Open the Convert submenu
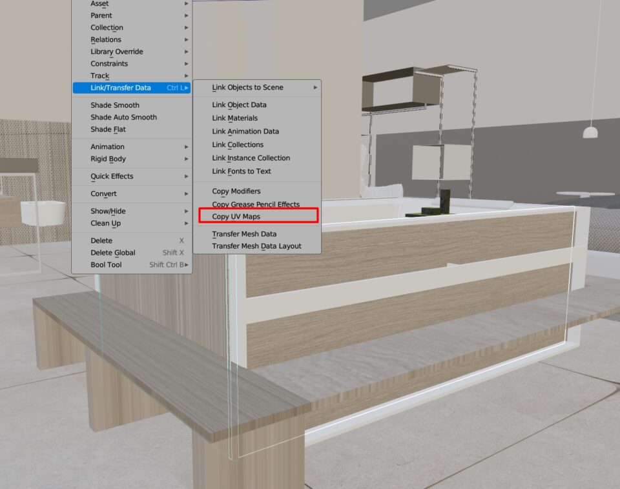 tap(103, 194)
